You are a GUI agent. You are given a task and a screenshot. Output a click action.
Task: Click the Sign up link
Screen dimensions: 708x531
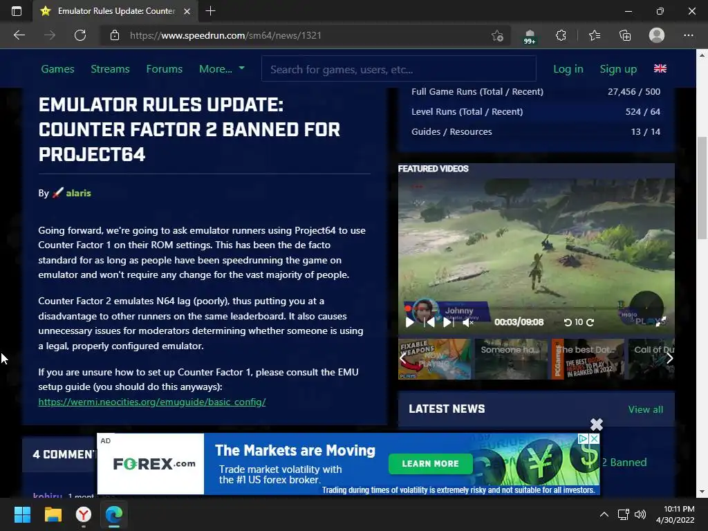(x=618, y=69)
